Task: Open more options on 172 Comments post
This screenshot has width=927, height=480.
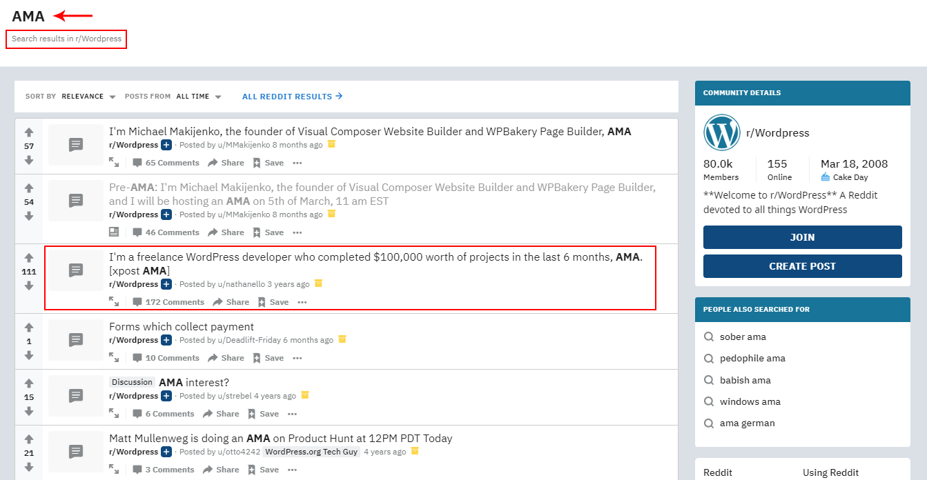Action: coord(302,302)
